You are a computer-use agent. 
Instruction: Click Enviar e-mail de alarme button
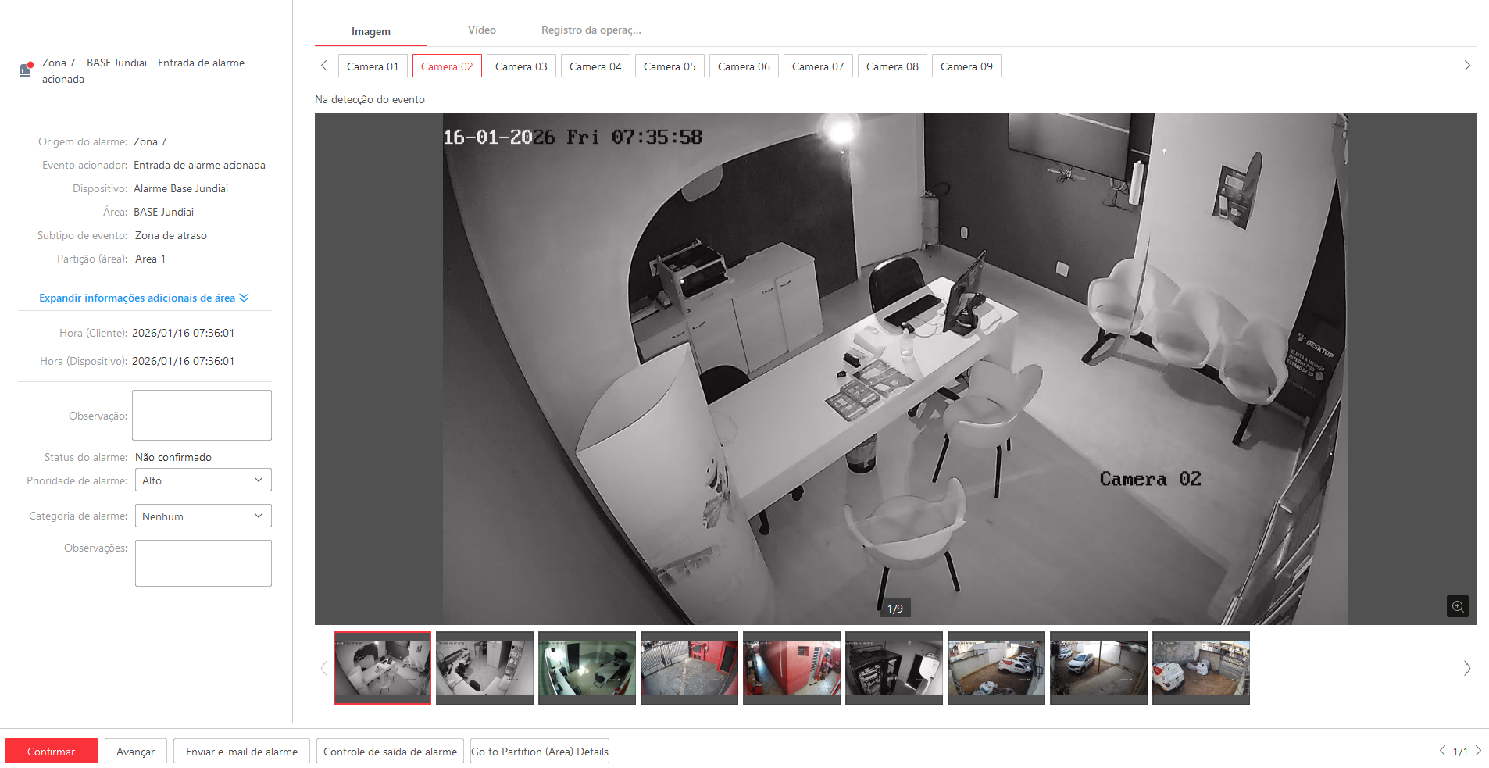(241, 752)
